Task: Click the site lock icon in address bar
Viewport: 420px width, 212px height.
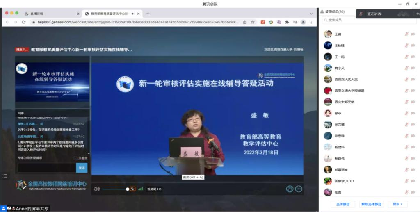Action: pyautogui.click(x=34, y=22)
